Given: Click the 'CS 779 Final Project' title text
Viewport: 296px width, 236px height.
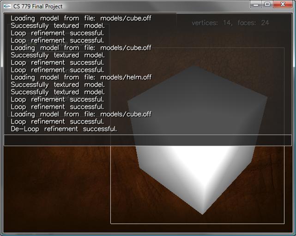Looking at the screenshot, I should (x=38, y=6).
